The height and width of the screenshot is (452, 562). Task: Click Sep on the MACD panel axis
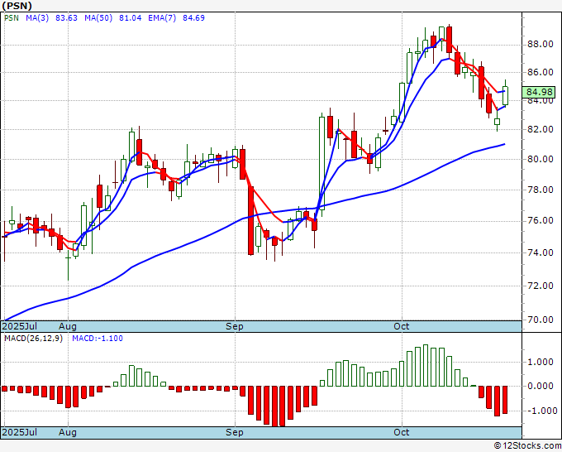click(235, 432)
